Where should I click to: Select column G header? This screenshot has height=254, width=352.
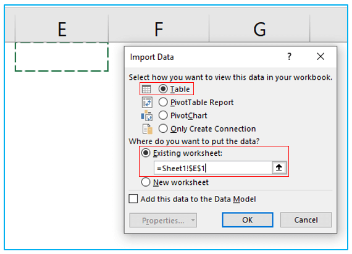pyautogui.click(x=259, y=29)
